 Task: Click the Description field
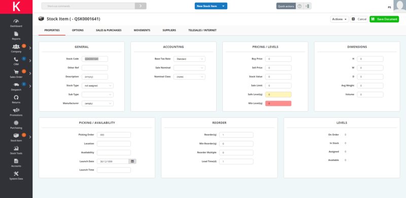coord(95,77)
